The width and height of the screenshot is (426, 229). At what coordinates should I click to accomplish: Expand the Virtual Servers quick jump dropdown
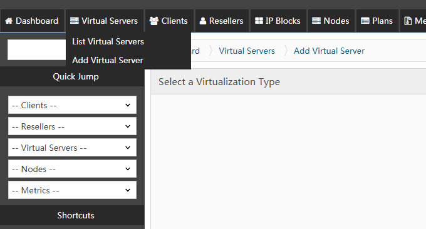tap(72, 148)
